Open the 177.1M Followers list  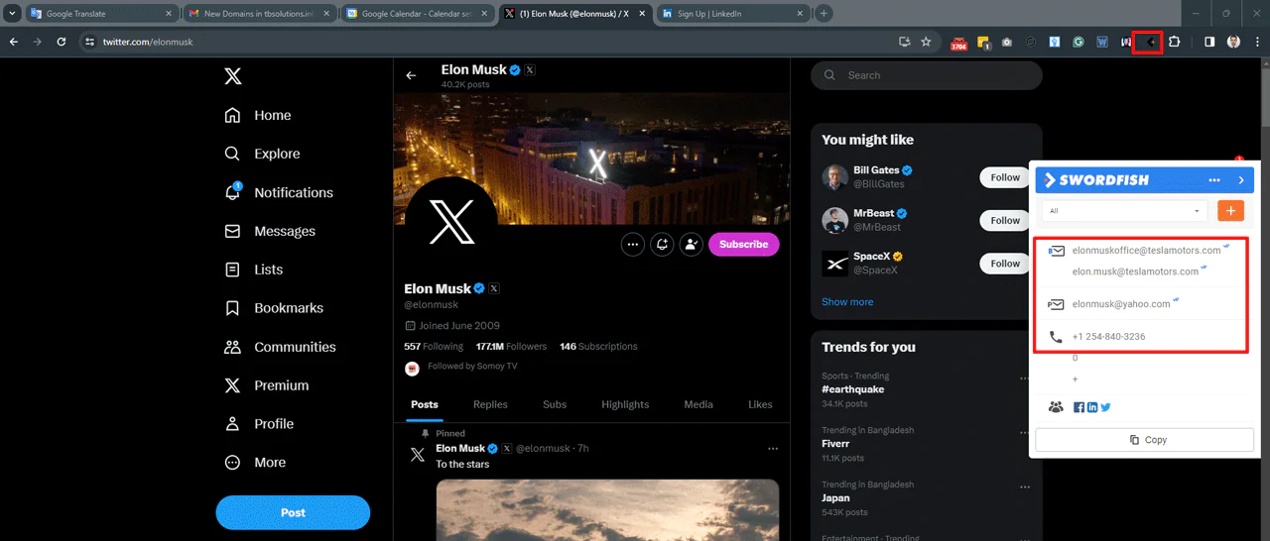tap(511, 347)
